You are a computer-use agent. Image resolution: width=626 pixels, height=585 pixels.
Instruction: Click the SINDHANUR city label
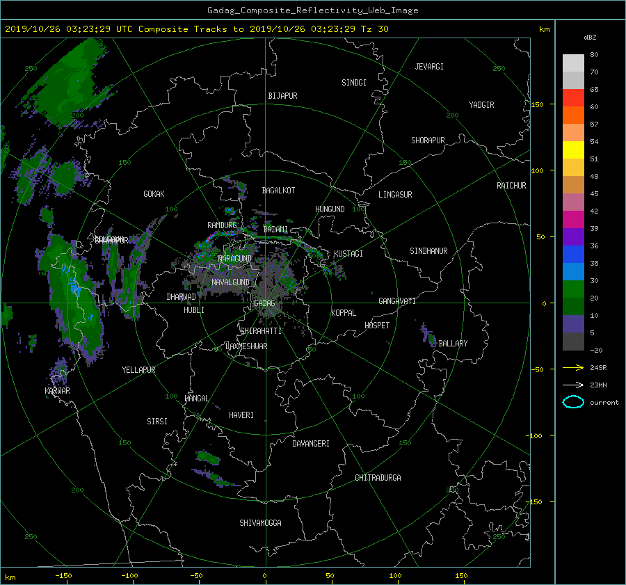[428, 251]
